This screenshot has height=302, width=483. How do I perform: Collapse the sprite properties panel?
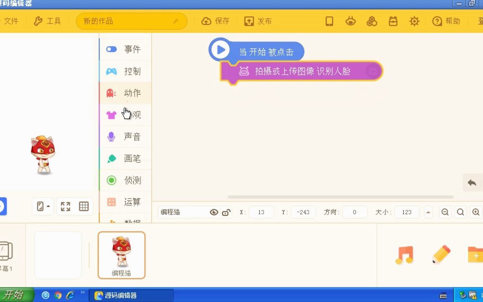point(428,212)
